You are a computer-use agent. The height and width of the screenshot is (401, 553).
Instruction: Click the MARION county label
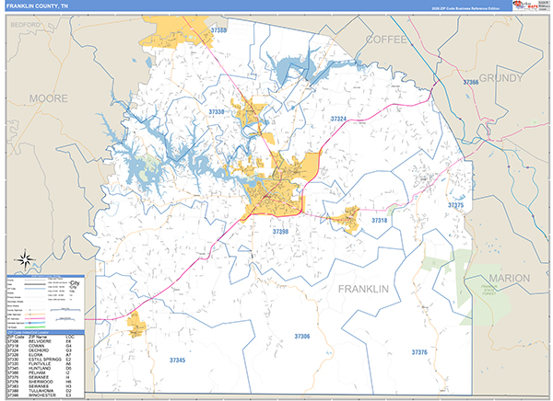[510, 279]
